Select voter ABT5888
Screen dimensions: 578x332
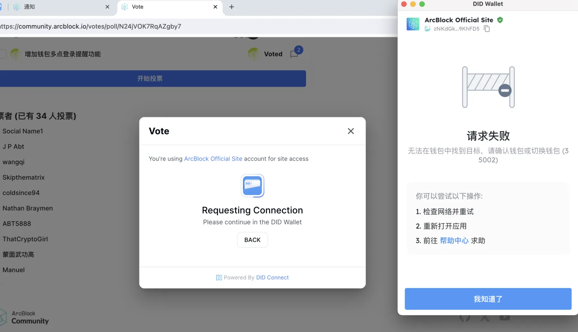click(x=17, y=224)
